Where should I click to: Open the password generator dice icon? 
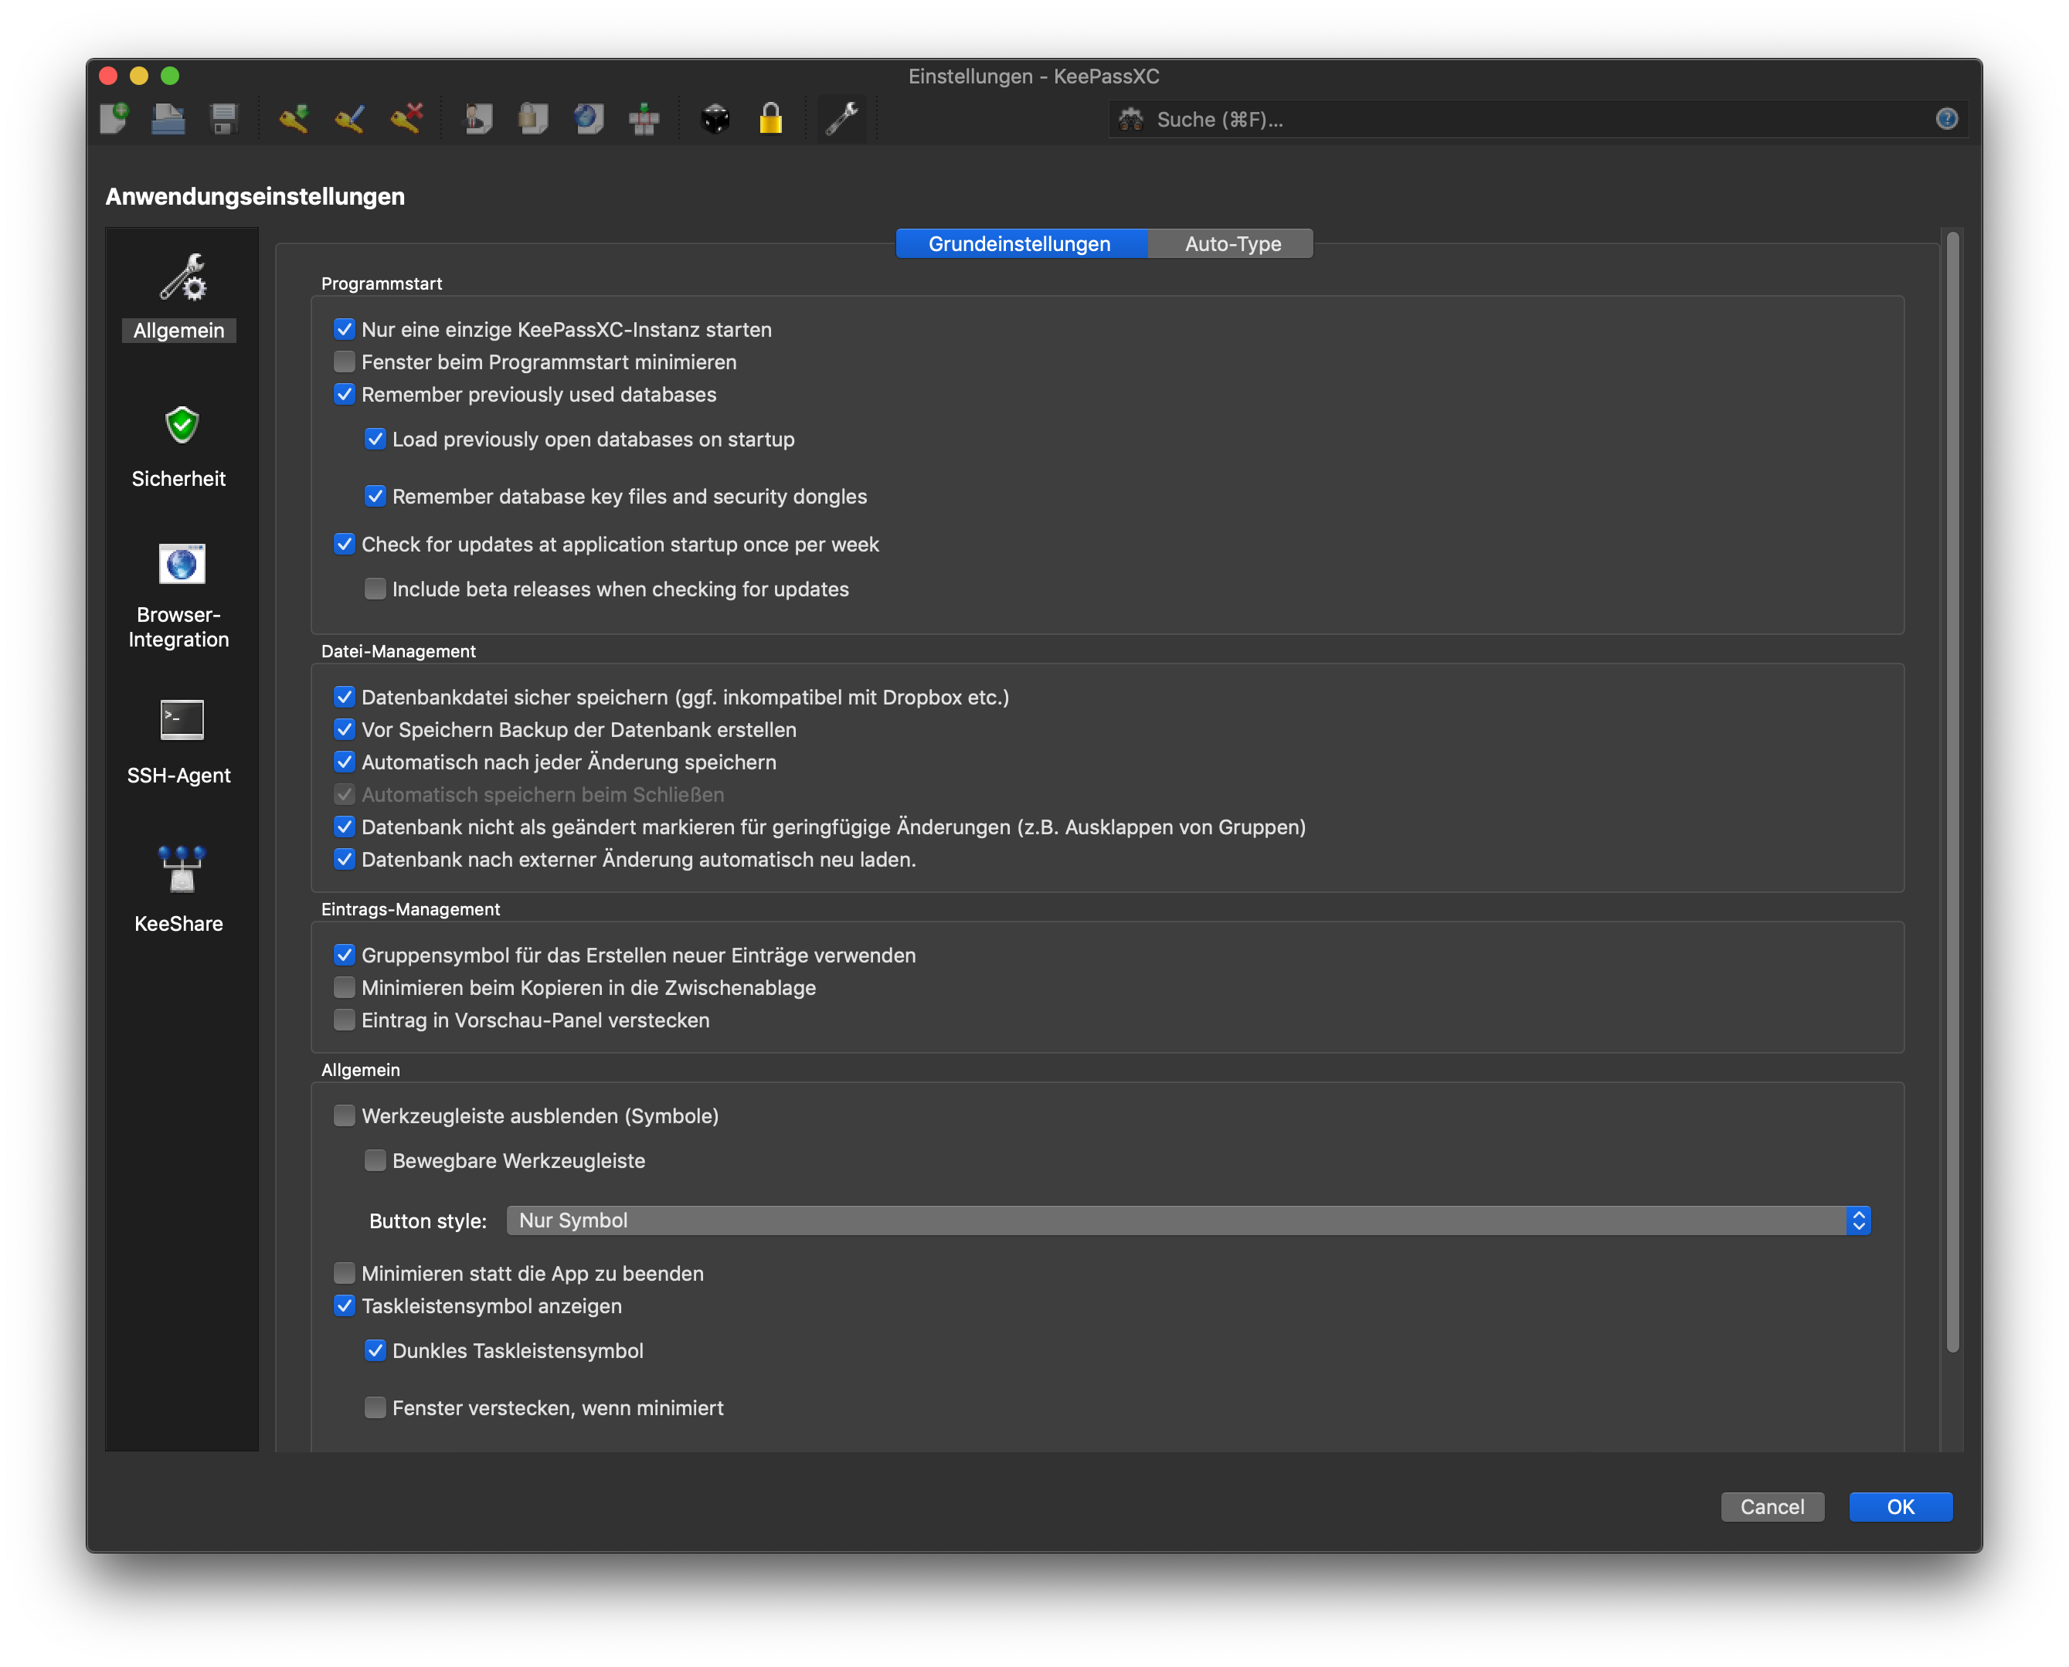[x=715, y=118]
